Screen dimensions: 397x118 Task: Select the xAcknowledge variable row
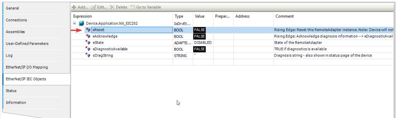point(105,36)
